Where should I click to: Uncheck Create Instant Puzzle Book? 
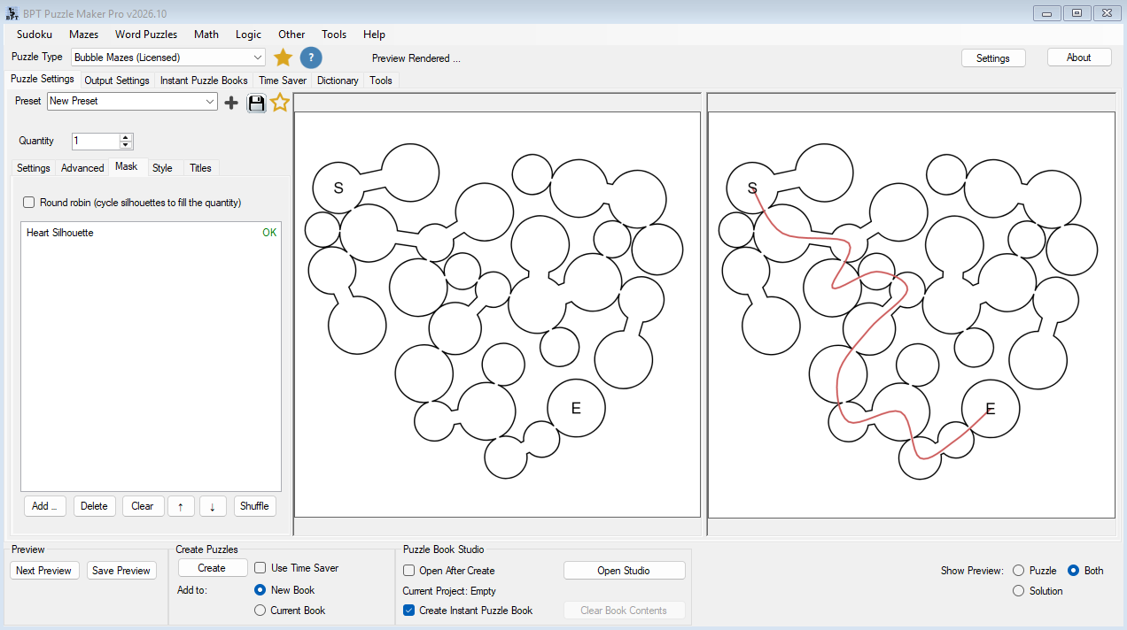coord(409,611)
